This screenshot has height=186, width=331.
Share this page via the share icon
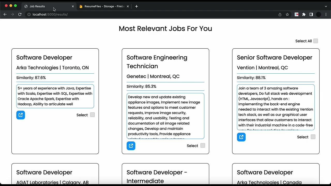(x=280, y=14)
